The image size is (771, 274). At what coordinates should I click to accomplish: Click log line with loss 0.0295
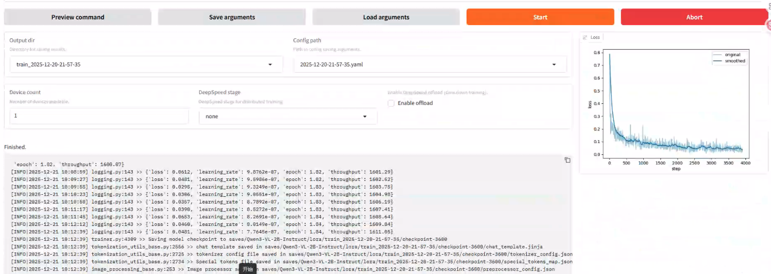coord(202,187)
